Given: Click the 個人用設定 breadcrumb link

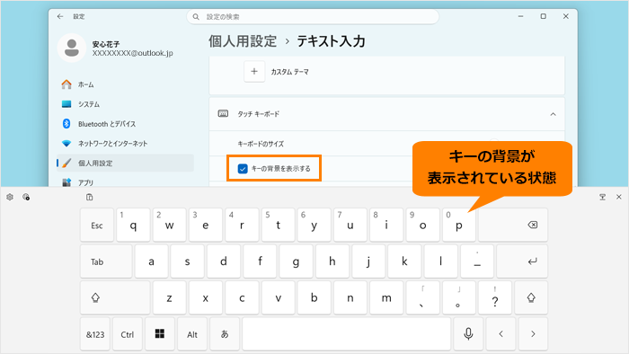Looking at the screenshot, I should (243, 41).
